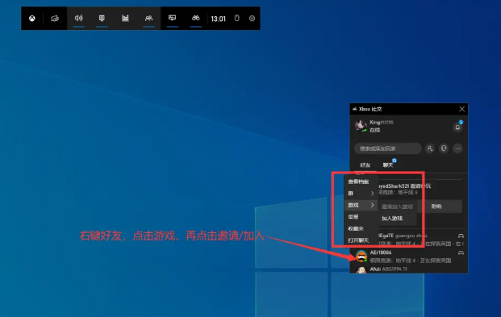Click the 13:01 clock in Game Bar

pos(218,19)
